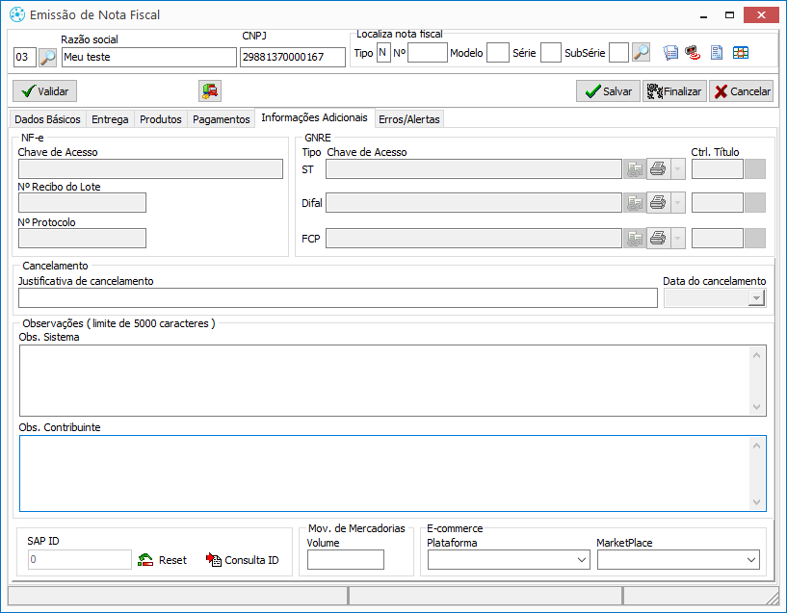Click the NF-e Chave de Acesso field
The height and width of the screenshot is (613, 787).
150,169
